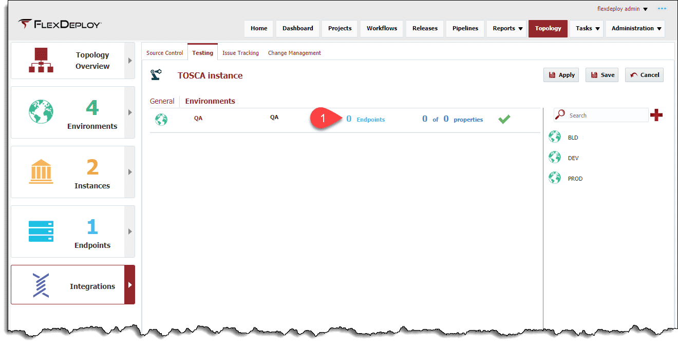This screenshot has width=678, height=348.
Task: Open the Dashboard menu item
Action: (298, 28)
